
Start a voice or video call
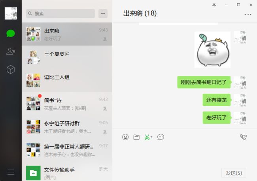(x=243, y=137)
